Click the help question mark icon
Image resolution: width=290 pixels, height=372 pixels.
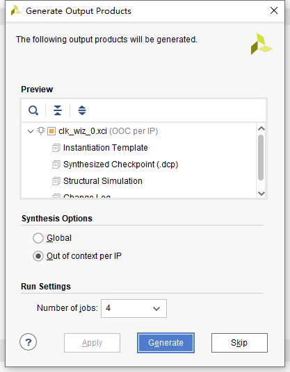(28, 342)
